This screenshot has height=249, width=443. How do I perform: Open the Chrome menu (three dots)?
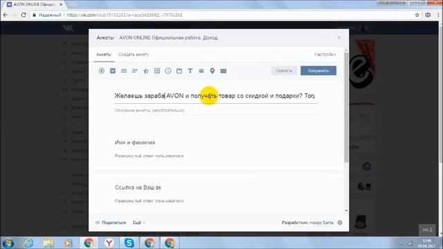click(x=438, y=15)
